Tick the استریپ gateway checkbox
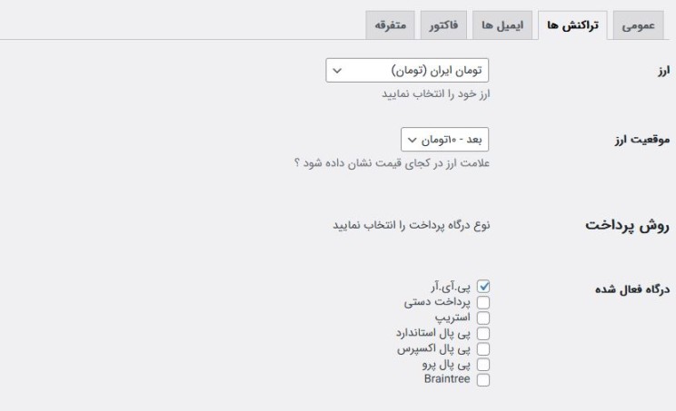Image resolution: width=676 pixels, height=411 pixels. [483, 318]
